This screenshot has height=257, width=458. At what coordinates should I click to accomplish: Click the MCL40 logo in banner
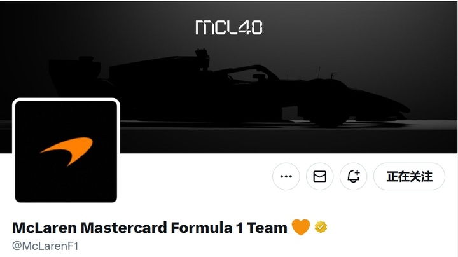coord(229,27)
